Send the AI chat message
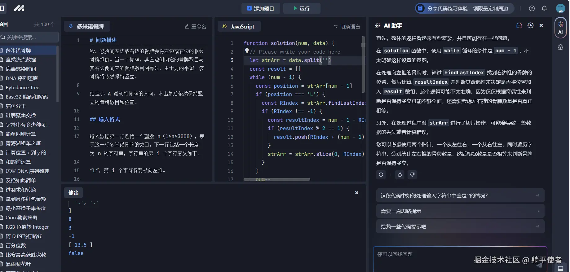570x272 pixels. [540, 265]
